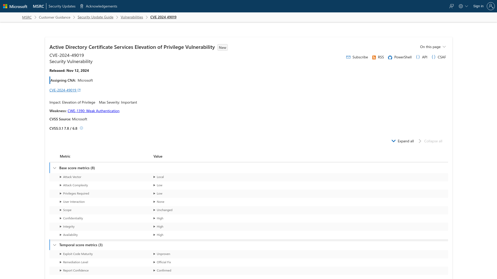The image size is (497, 279).
Task: Click the Unproven value
Action: tap(163, 254)
